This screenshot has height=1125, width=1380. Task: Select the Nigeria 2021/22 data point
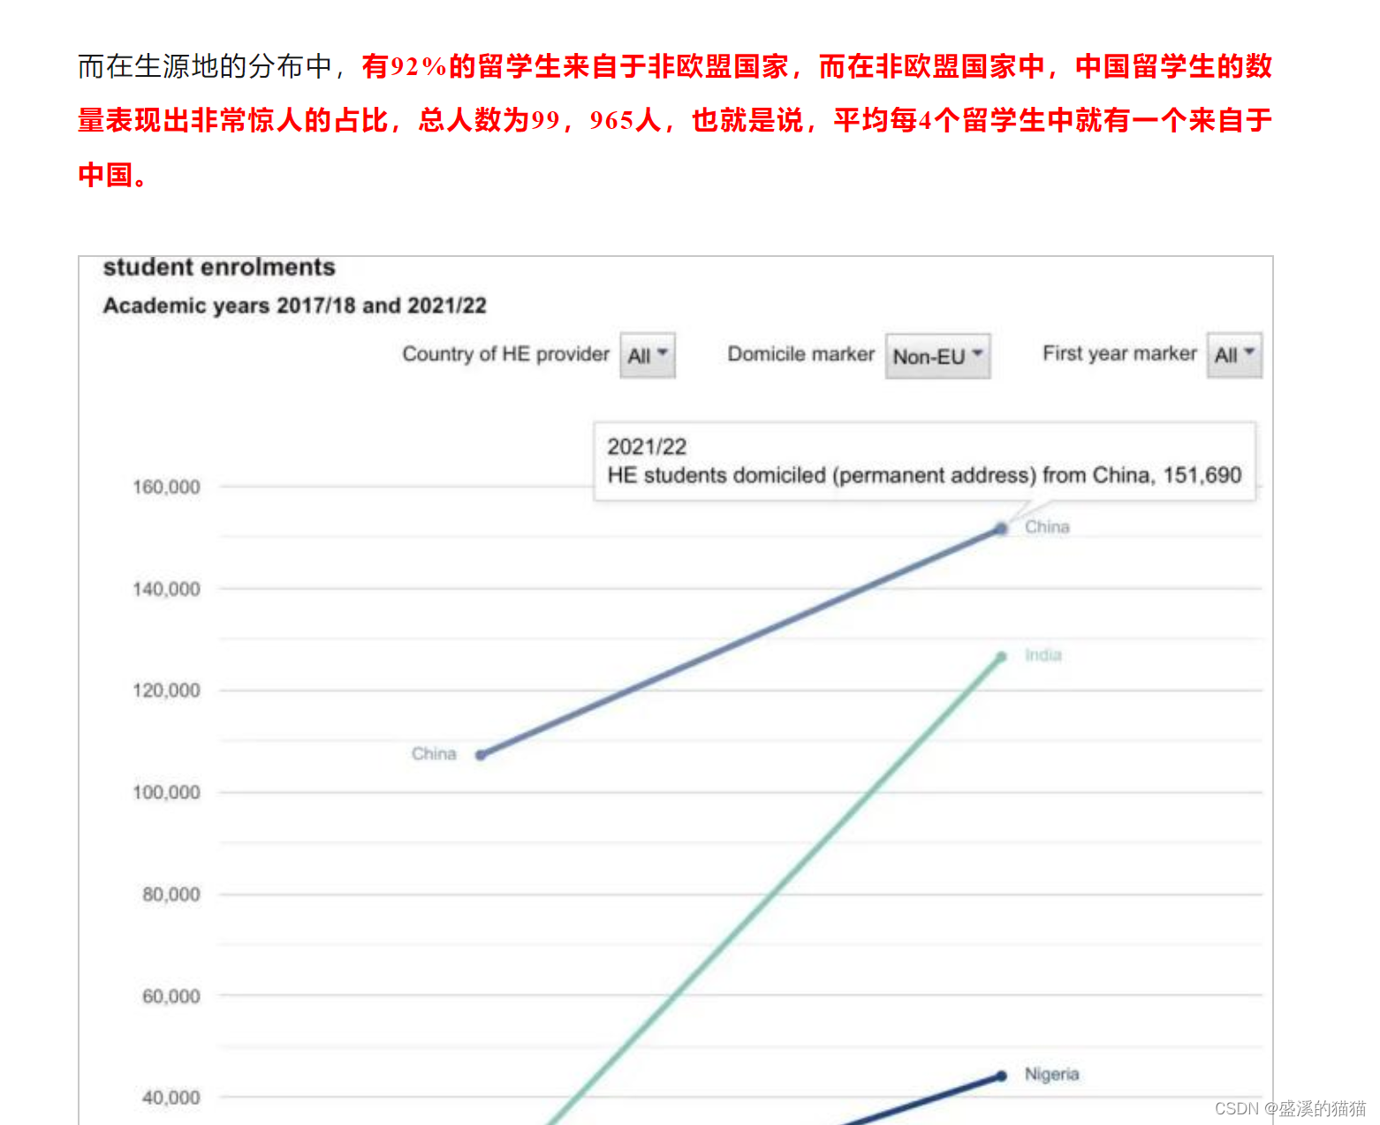point(1001,1076)
